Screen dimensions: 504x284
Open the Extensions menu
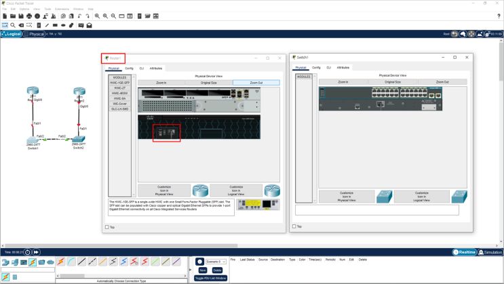coord(62,9)
